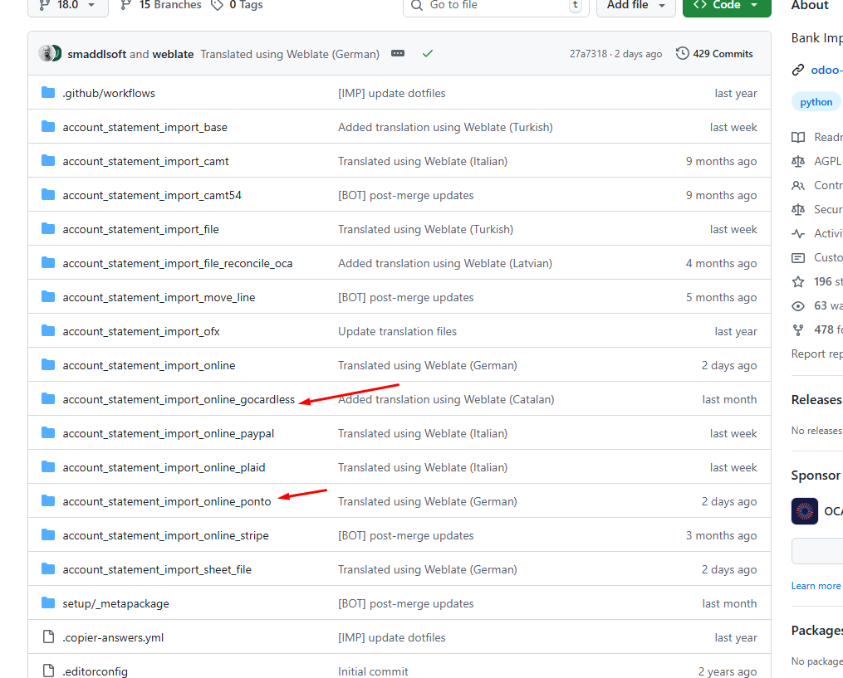The height and width of the screenshot is (678, 843).
Task: Open account_statement_import_online_ponto folder
Action: coord(166,502)
